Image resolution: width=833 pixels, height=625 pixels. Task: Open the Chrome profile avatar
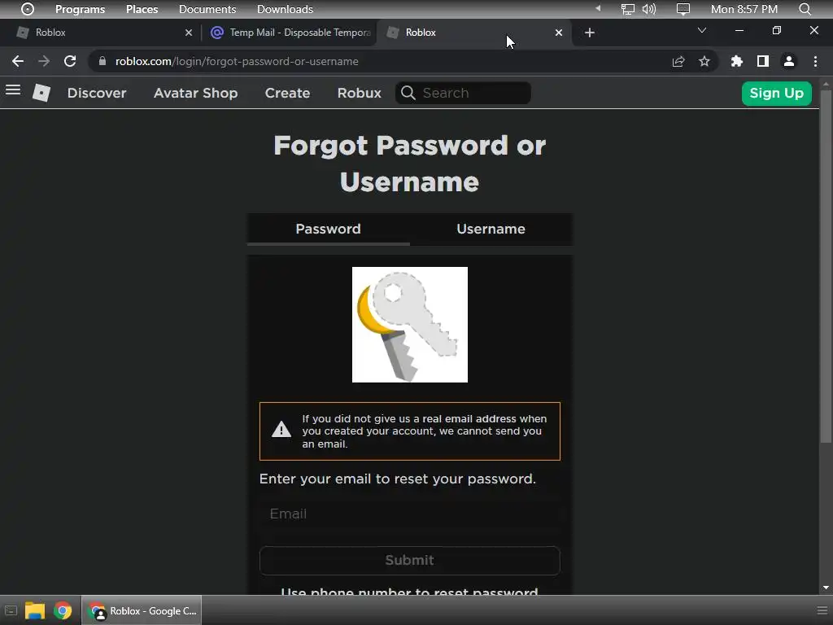point(789,61)
